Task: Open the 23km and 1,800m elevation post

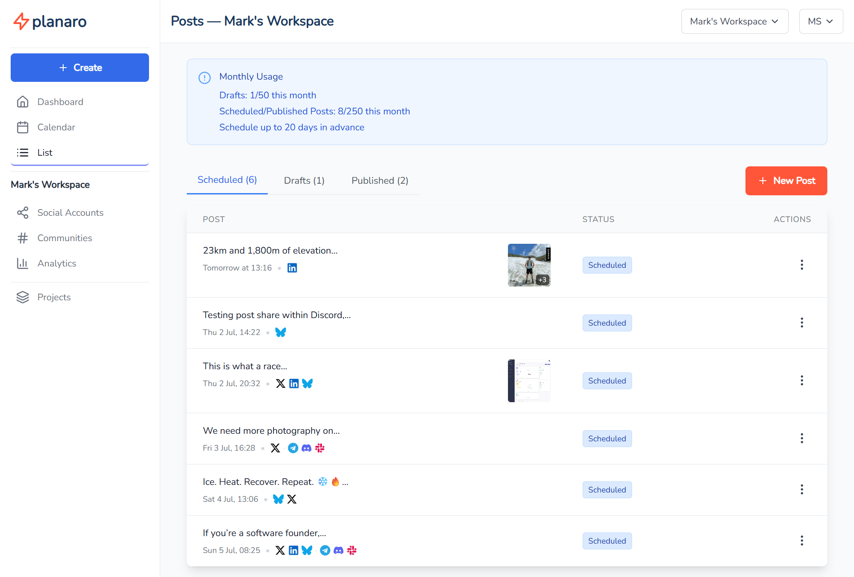Action: [x=270, y=250]
